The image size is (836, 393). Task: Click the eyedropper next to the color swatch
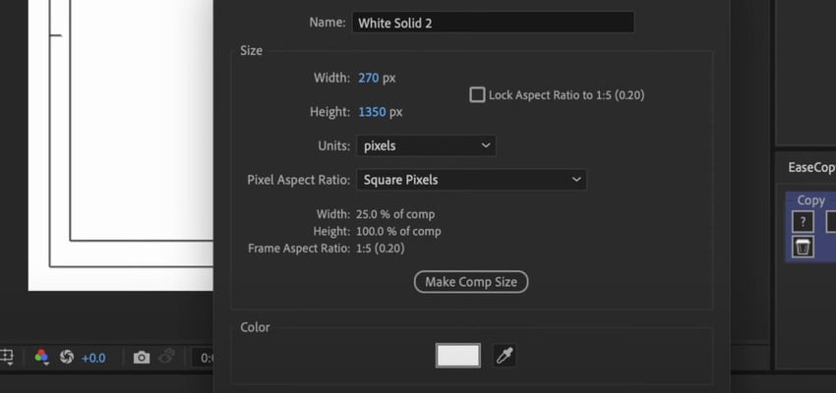[504, 356]
